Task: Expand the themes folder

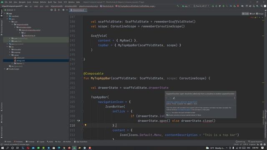Action: coord(12,63)
